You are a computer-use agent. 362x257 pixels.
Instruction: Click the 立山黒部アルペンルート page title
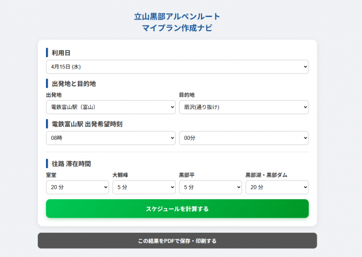coord(177,17)
